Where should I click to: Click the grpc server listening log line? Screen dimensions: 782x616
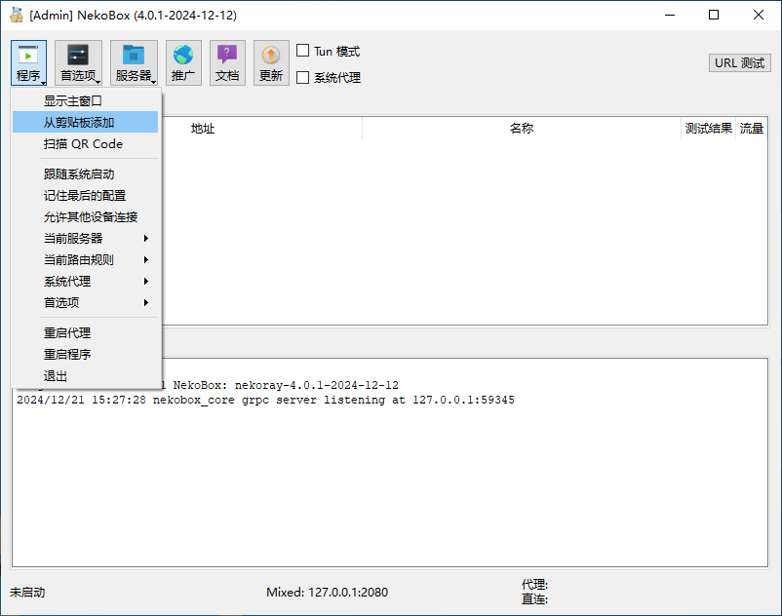265,400
